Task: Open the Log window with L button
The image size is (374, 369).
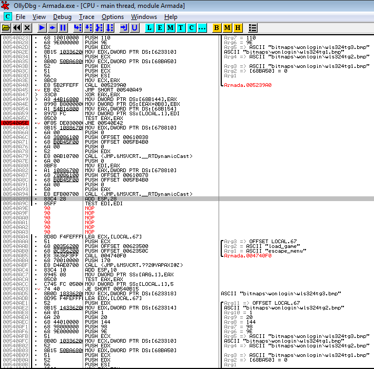Action: coord(149,28)
